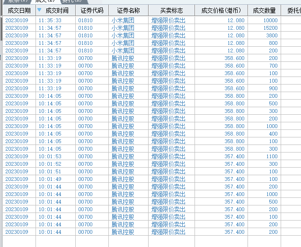This screenshot has width=301, height=247.
Task: Click time 11:33:19 in the 200 quantity row
Action: 50,58
